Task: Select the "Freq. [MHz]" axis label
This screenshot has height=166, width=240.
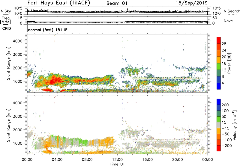Action: tap(6, 20)
